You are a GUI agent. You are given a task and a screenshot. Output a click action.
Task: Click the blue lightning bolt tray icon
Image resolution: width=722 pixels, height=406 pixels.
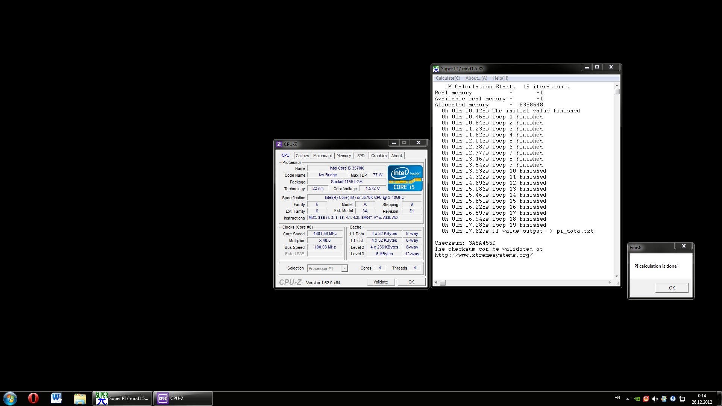click(673, 399)
